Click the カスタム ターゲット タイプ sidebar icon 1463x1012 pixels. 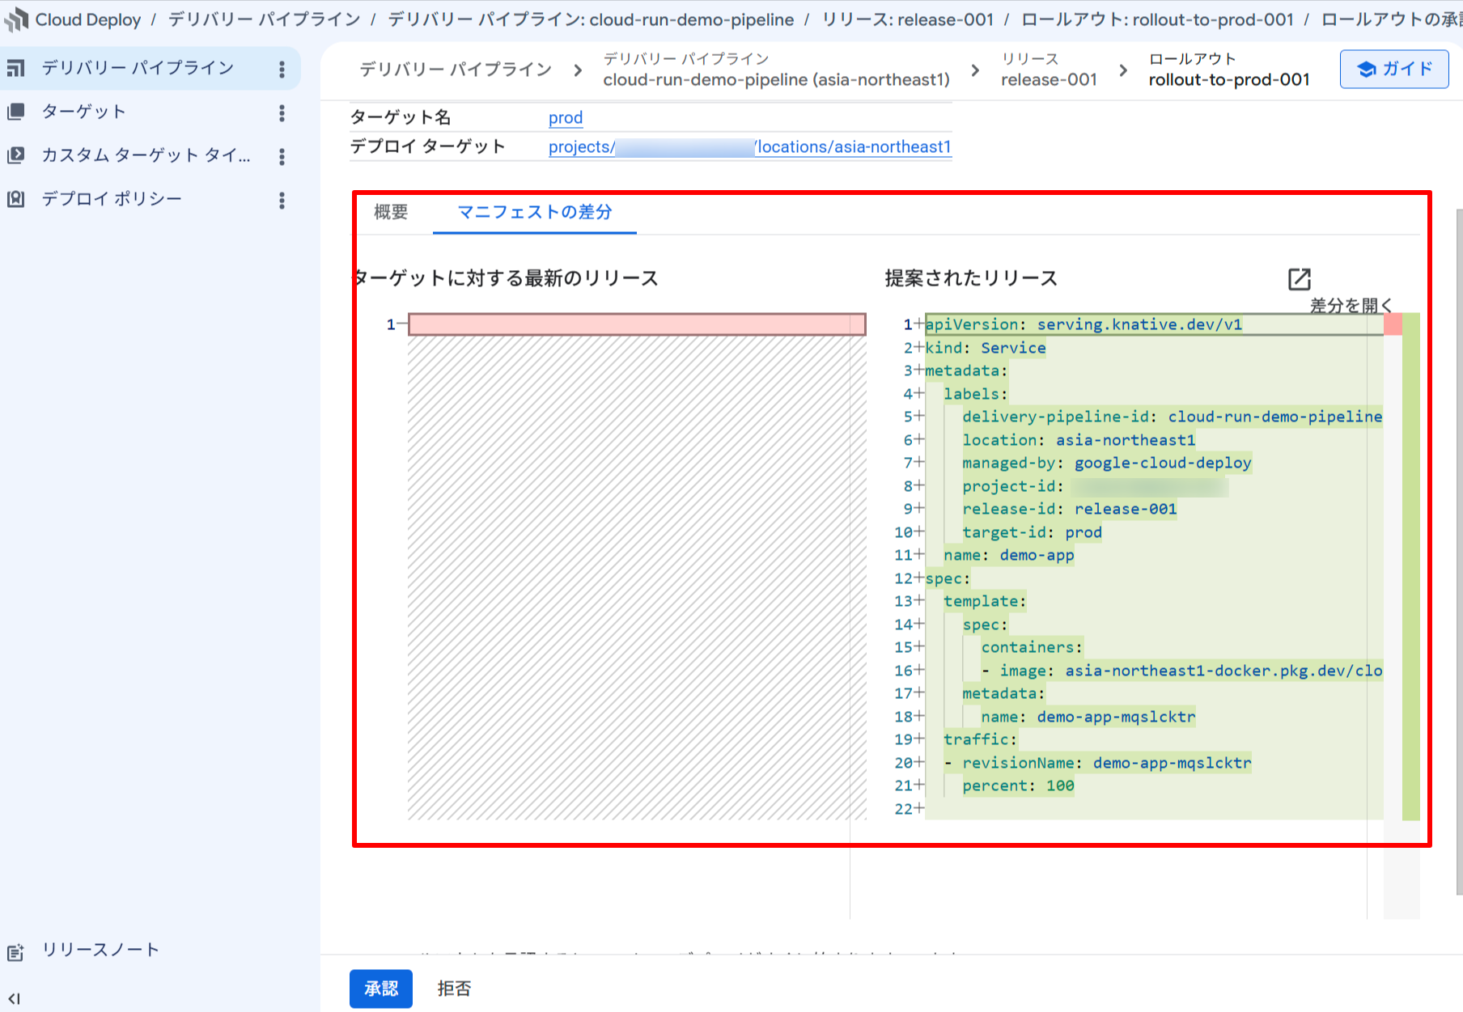point(16,155)
